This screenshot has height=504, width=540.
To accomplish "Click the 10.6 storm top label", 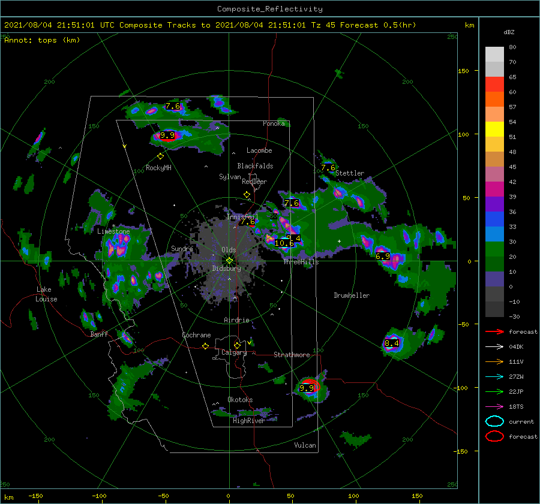I will coord(284,243).
